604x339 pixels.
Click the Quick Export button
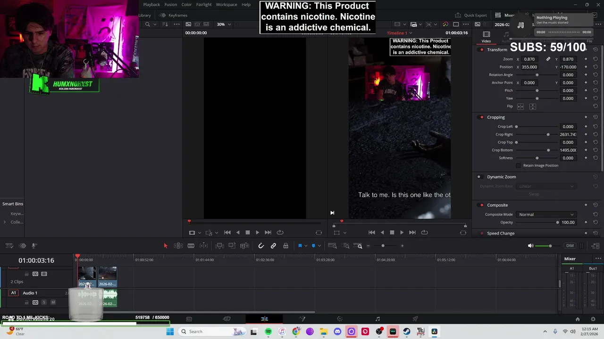pos(471,15)
